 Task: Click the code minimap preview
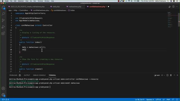coord(172,19)
